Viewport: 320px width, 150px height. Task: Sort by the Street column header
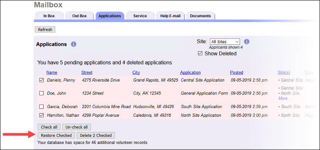[x=87, y=72]
